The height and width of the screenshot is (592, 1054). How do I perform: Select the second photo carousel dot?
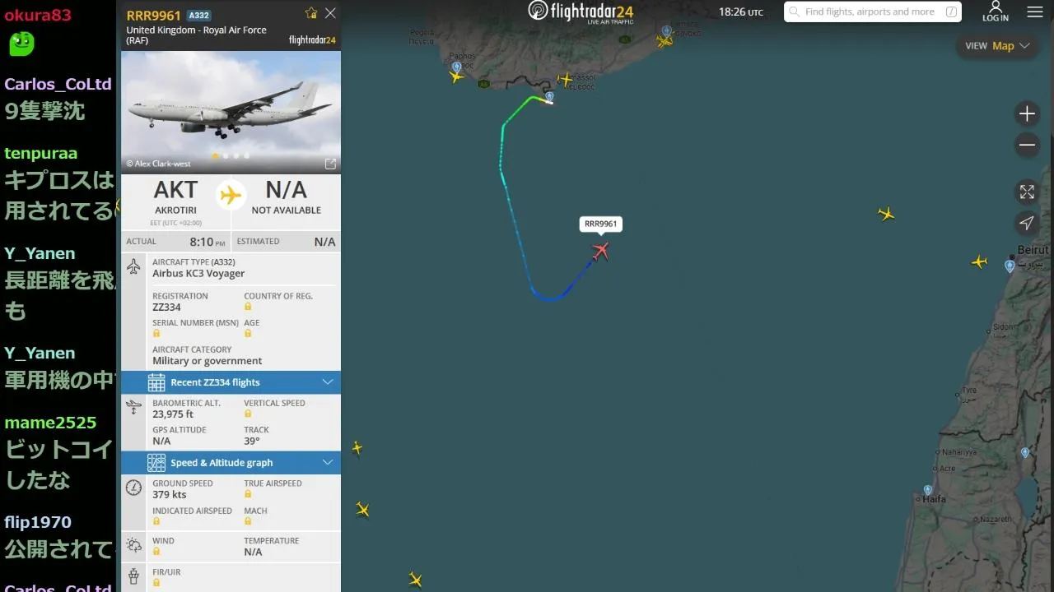226,155
